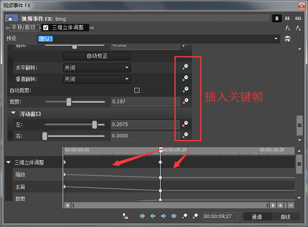
Task: Jump to the first keyframe
Action: 142,216
